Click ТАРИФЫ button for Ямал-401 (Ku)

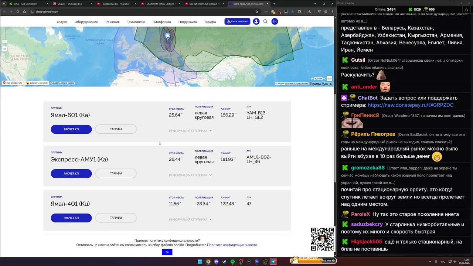pos(116,218)
